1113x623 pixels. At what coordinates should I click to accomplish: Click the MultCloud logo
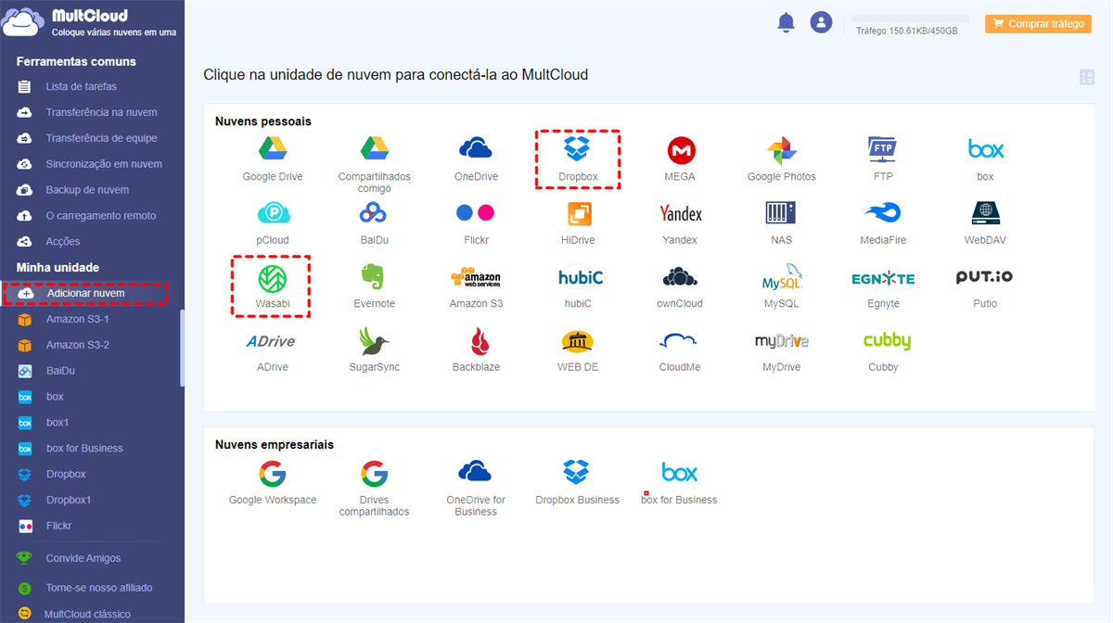pos(90,23)
